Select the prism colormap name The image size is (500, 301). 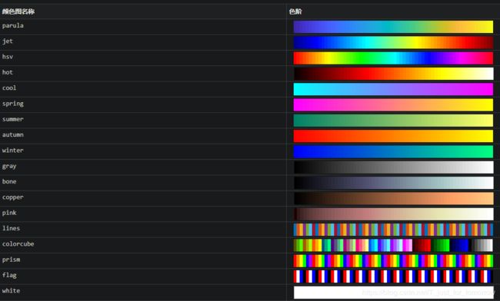(x=11, y=260)
